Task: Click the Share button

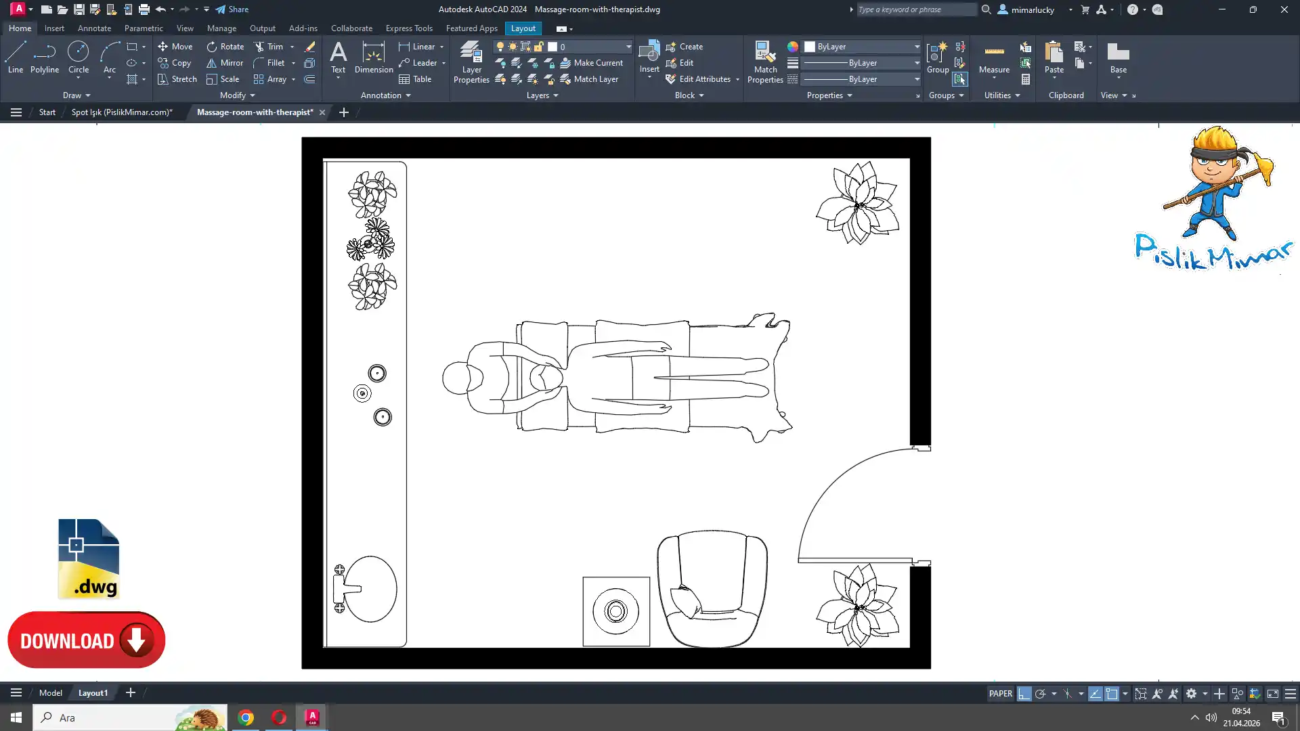Action: coord(232,9)
